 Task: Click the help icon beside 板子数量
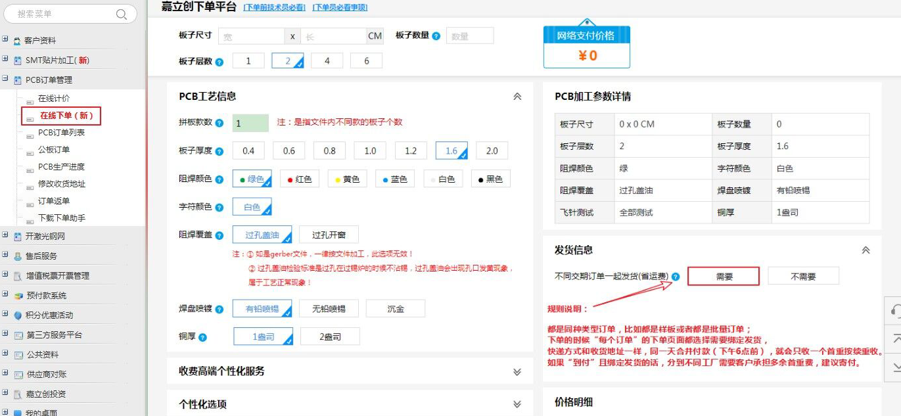coord(436,36)
